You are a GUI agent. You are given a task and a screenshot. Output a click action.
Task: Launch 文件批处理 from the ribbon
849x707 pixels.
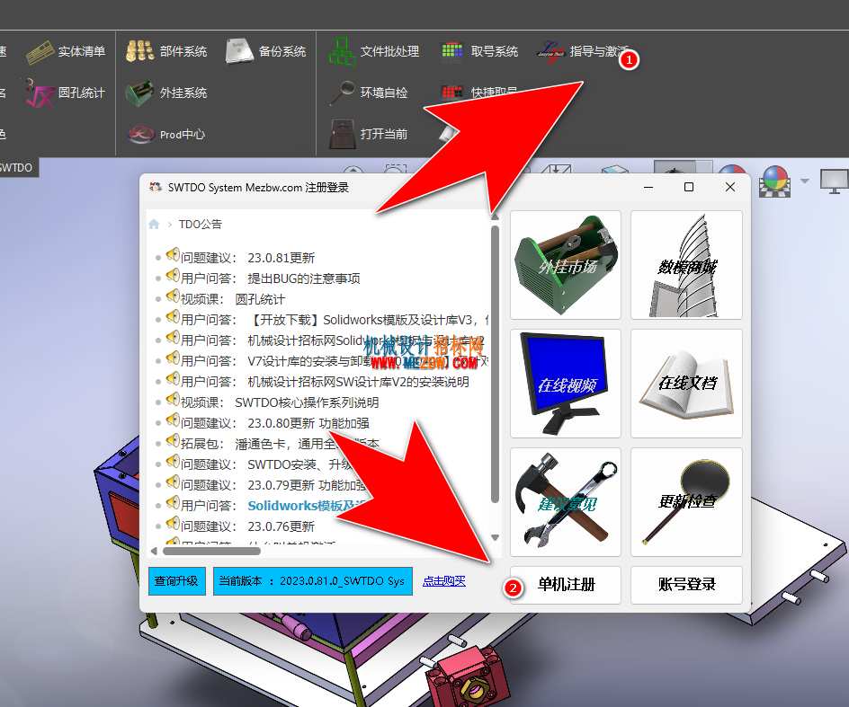[373, 51]
